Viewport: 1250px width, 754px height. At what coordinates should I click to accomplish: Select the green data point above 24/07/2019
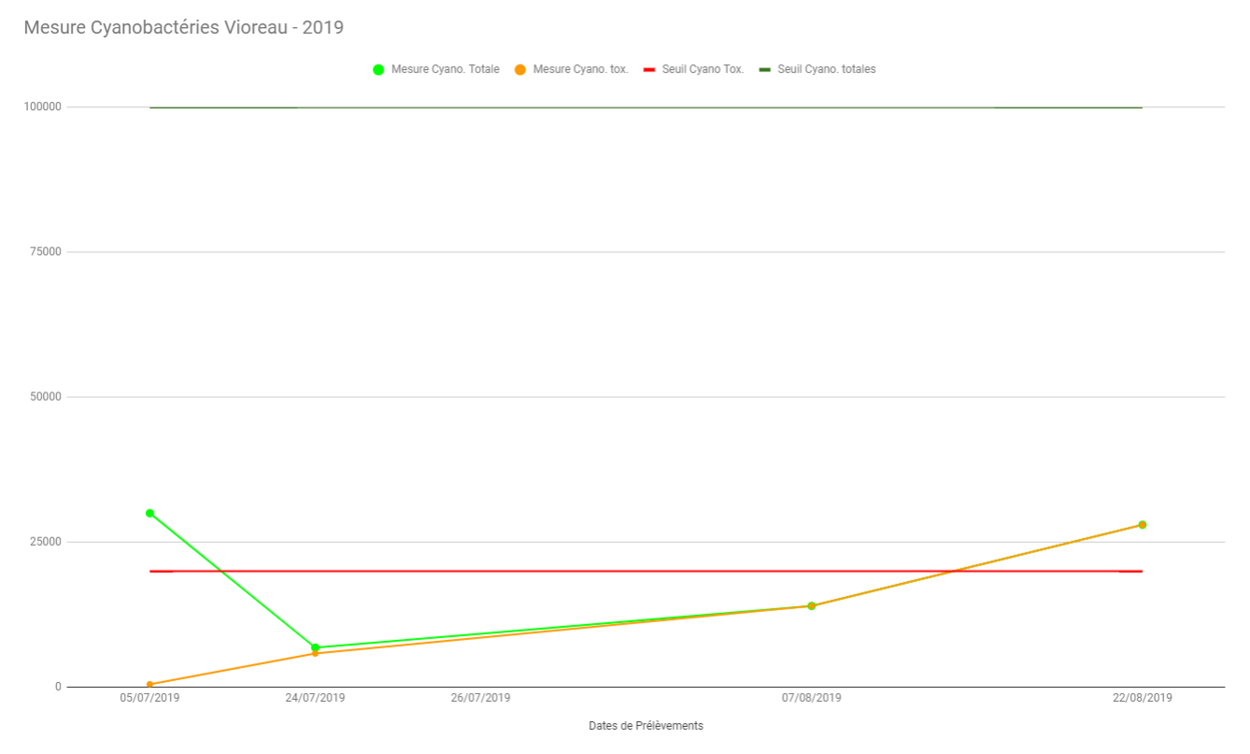[x=315, y=647]
